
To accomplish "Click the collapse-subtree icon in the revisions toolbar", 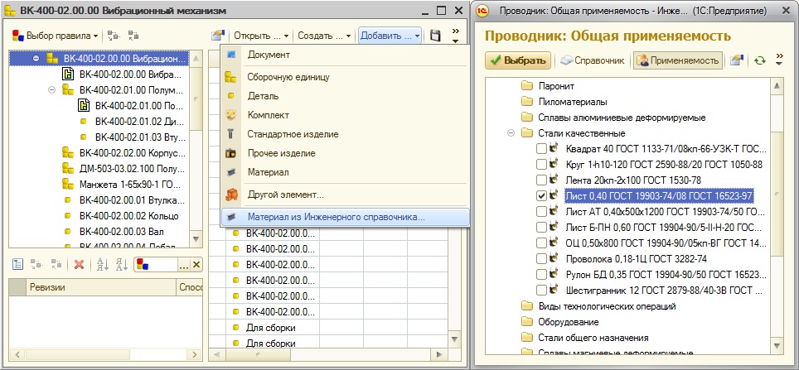I will pos(56,264).
